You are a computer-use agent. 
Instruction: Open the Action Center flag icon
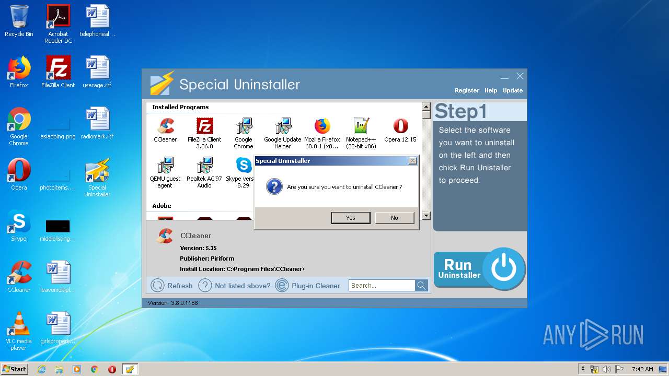pos(619,369)
